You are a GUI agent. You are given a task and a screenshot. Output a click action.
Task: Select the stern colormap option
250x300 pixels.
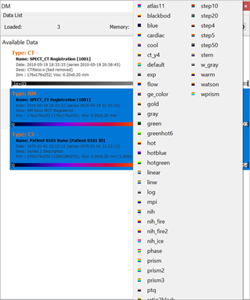[208, 55]
